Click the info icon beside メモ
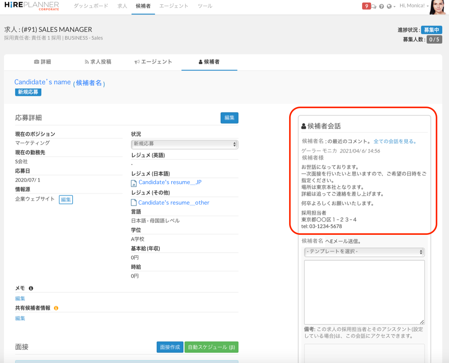 [31, 288]
